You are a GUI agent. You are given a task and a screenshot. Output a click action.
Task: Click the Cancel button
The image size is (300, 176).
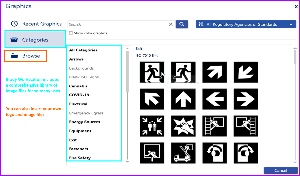click(x=280, y=170)
